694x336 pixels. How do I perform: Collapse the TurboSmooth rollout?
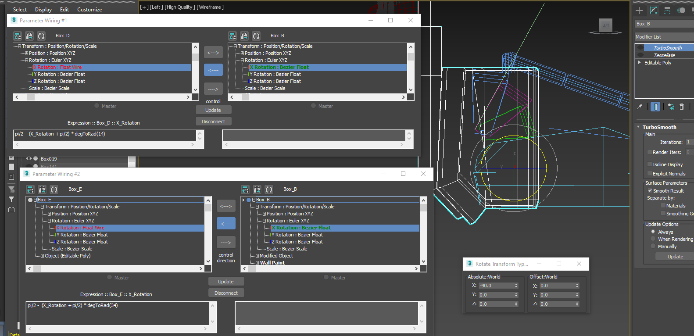(638, 127)
